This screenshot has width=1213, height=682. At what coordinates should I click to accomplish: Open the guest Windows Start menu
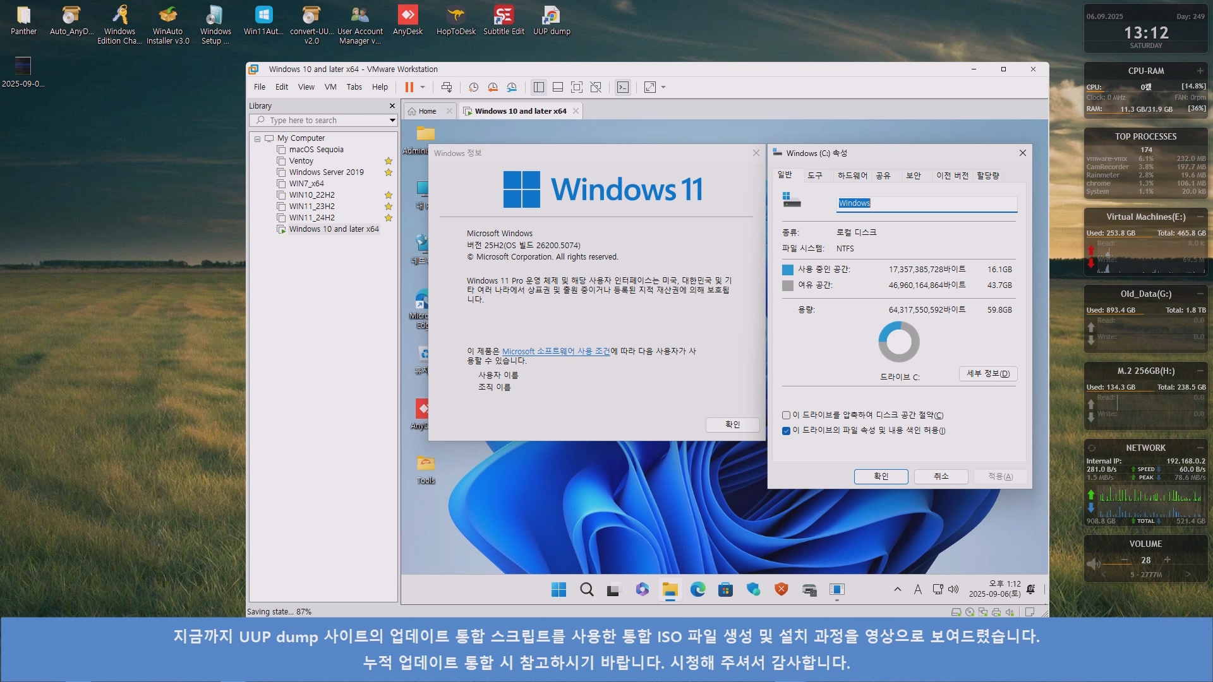click(558, 590)
